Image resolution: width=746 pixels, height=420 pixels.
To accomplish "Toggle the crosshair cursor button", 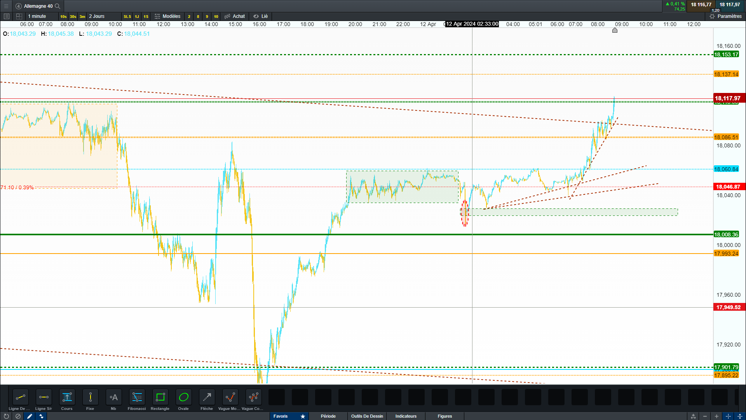I will 728,416.
